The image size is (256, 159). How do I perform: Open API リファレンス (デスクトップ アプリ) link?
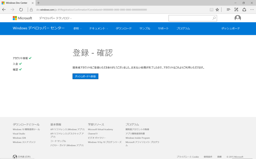[x=67, y=135]
